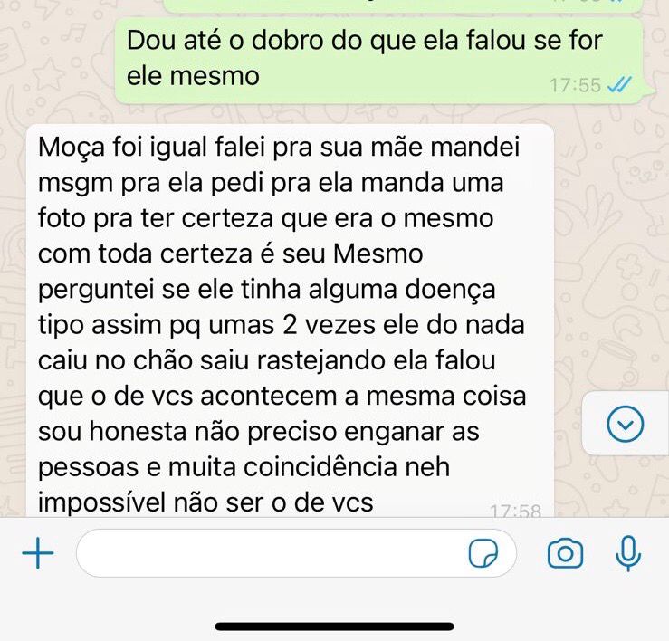
Task: Select the green message "Dou até o dobro"
Action: 379,61
